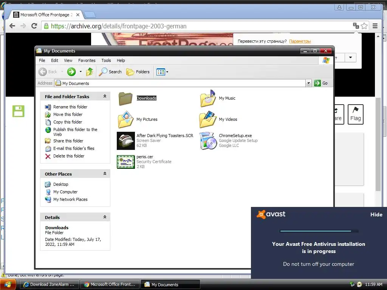
Task: Click Publish this folder to the Web
Action: pyautogui.click(x=75, y=132)
